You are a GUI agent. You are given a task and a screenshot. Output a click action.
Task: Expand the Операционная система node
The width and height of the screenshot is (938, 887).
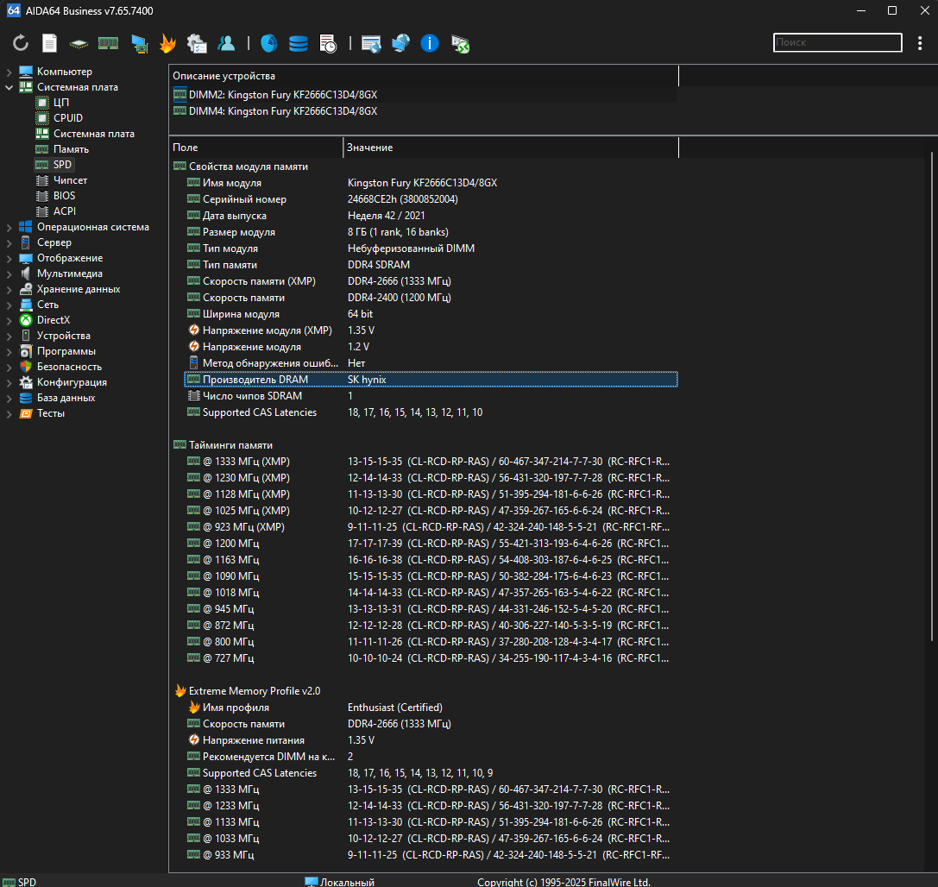tap(9, 227)
